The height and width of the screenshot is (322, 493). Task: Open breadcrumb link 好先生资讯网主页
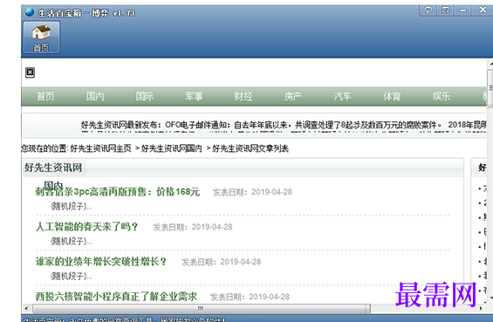click(x=100, y=148)
